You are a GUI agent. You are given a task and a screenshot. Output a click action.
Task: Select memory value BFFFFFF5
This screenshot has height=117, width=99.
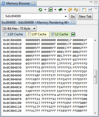[x=49, y=68]
